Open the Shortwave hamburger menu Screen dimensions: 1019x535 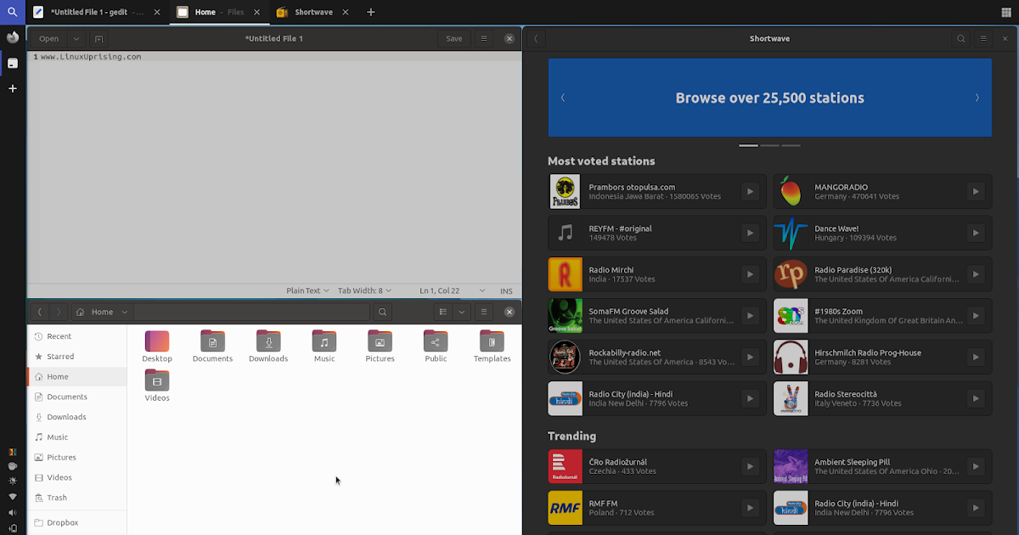pyautogui.click(x=982, y=38)
